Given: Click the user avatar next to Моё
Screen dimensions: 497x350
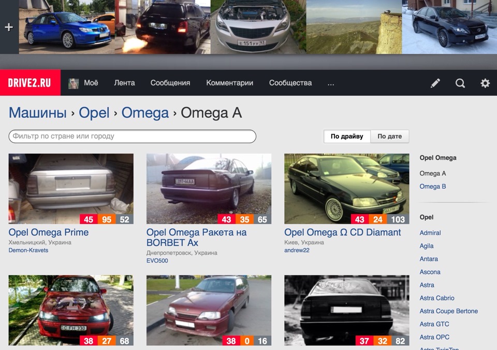Looking at the screenshot, I should (74, 83).
